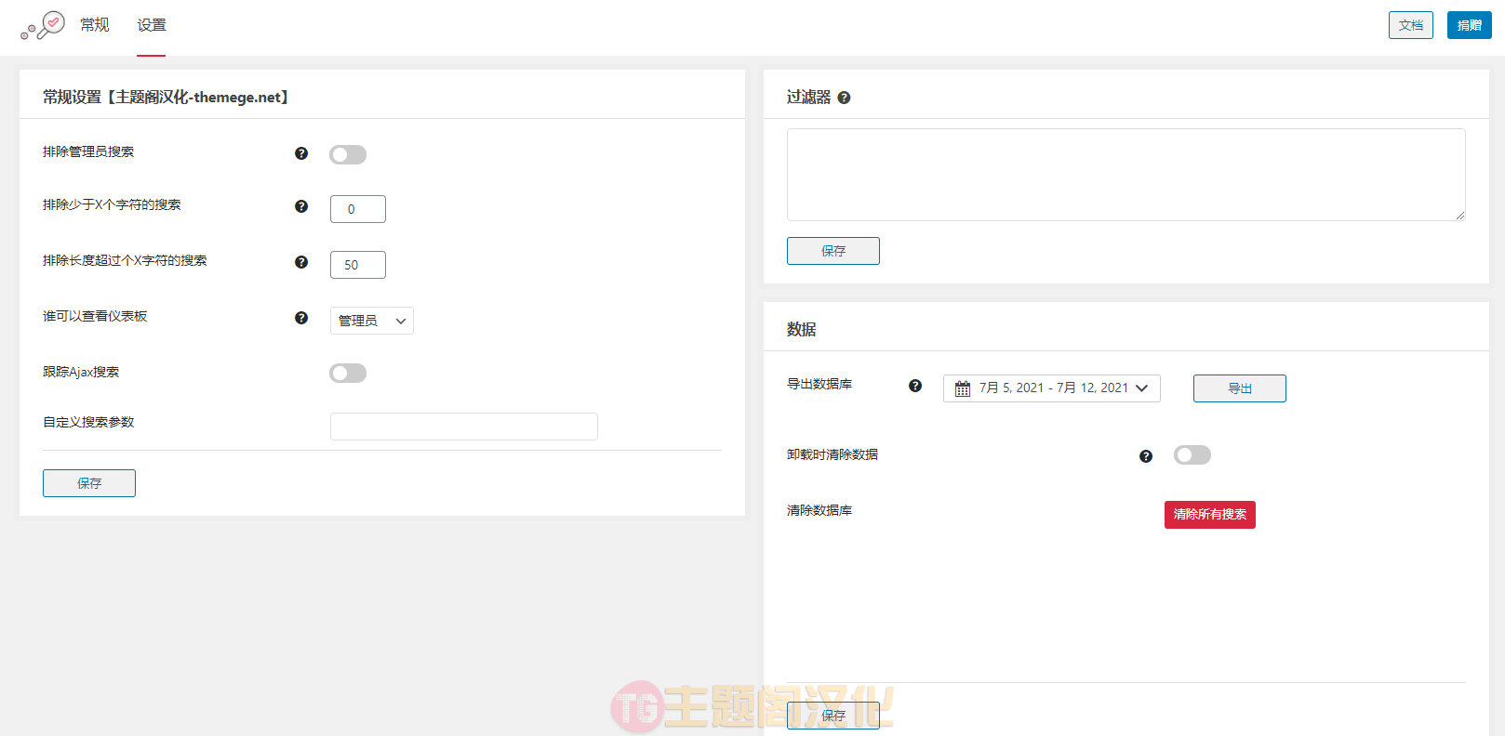1505x736 pixels.
Task: Enable the 跟踪Ajax搜索 toggle
Action: tap(348, 373)
